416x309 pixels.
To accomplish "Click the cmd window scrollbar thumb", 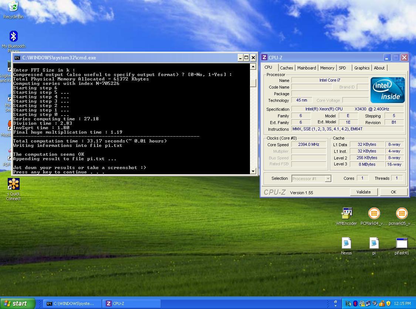I will point(253,83).
